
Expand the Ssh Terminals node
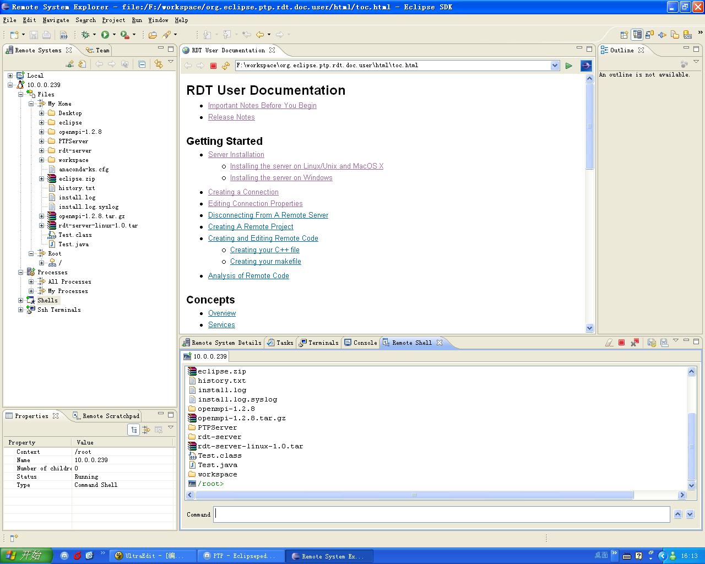20,310
